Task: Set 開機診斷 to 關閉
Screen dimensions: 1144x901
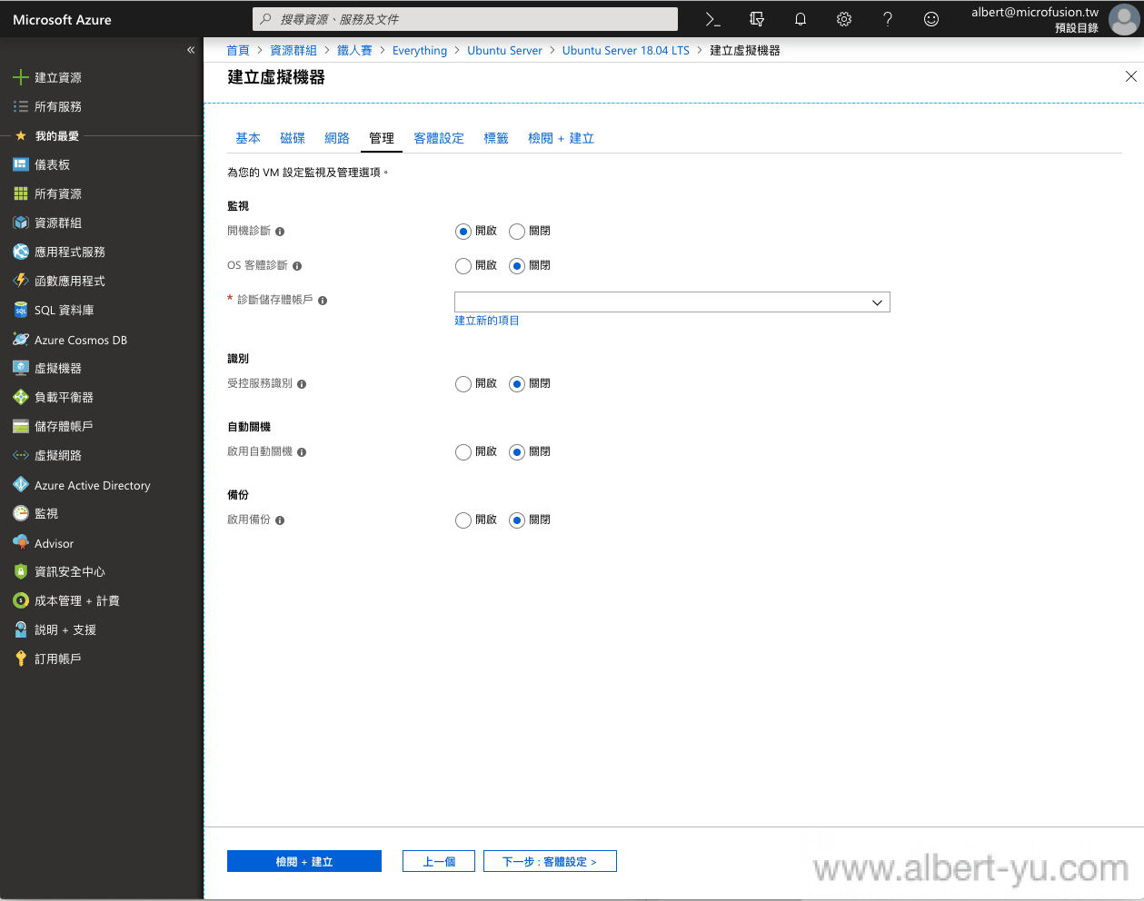Action: point(517,232)
